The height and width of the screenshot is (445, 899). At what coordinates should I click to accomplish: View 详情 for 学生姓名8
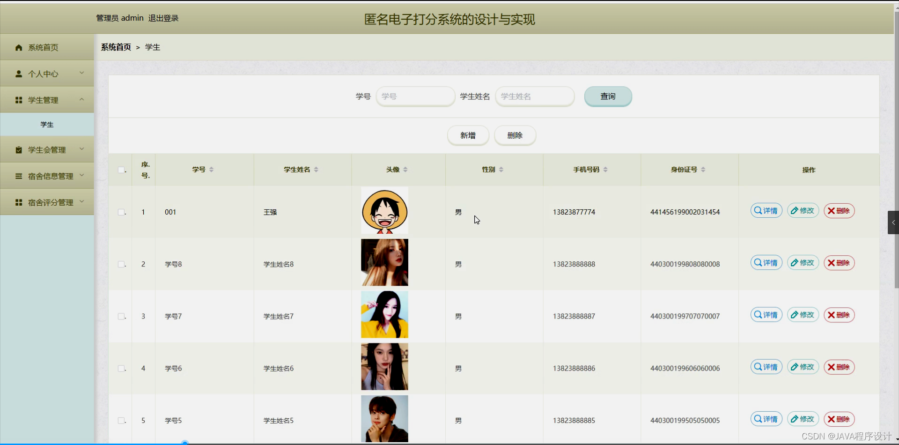(x=766, y=263)
